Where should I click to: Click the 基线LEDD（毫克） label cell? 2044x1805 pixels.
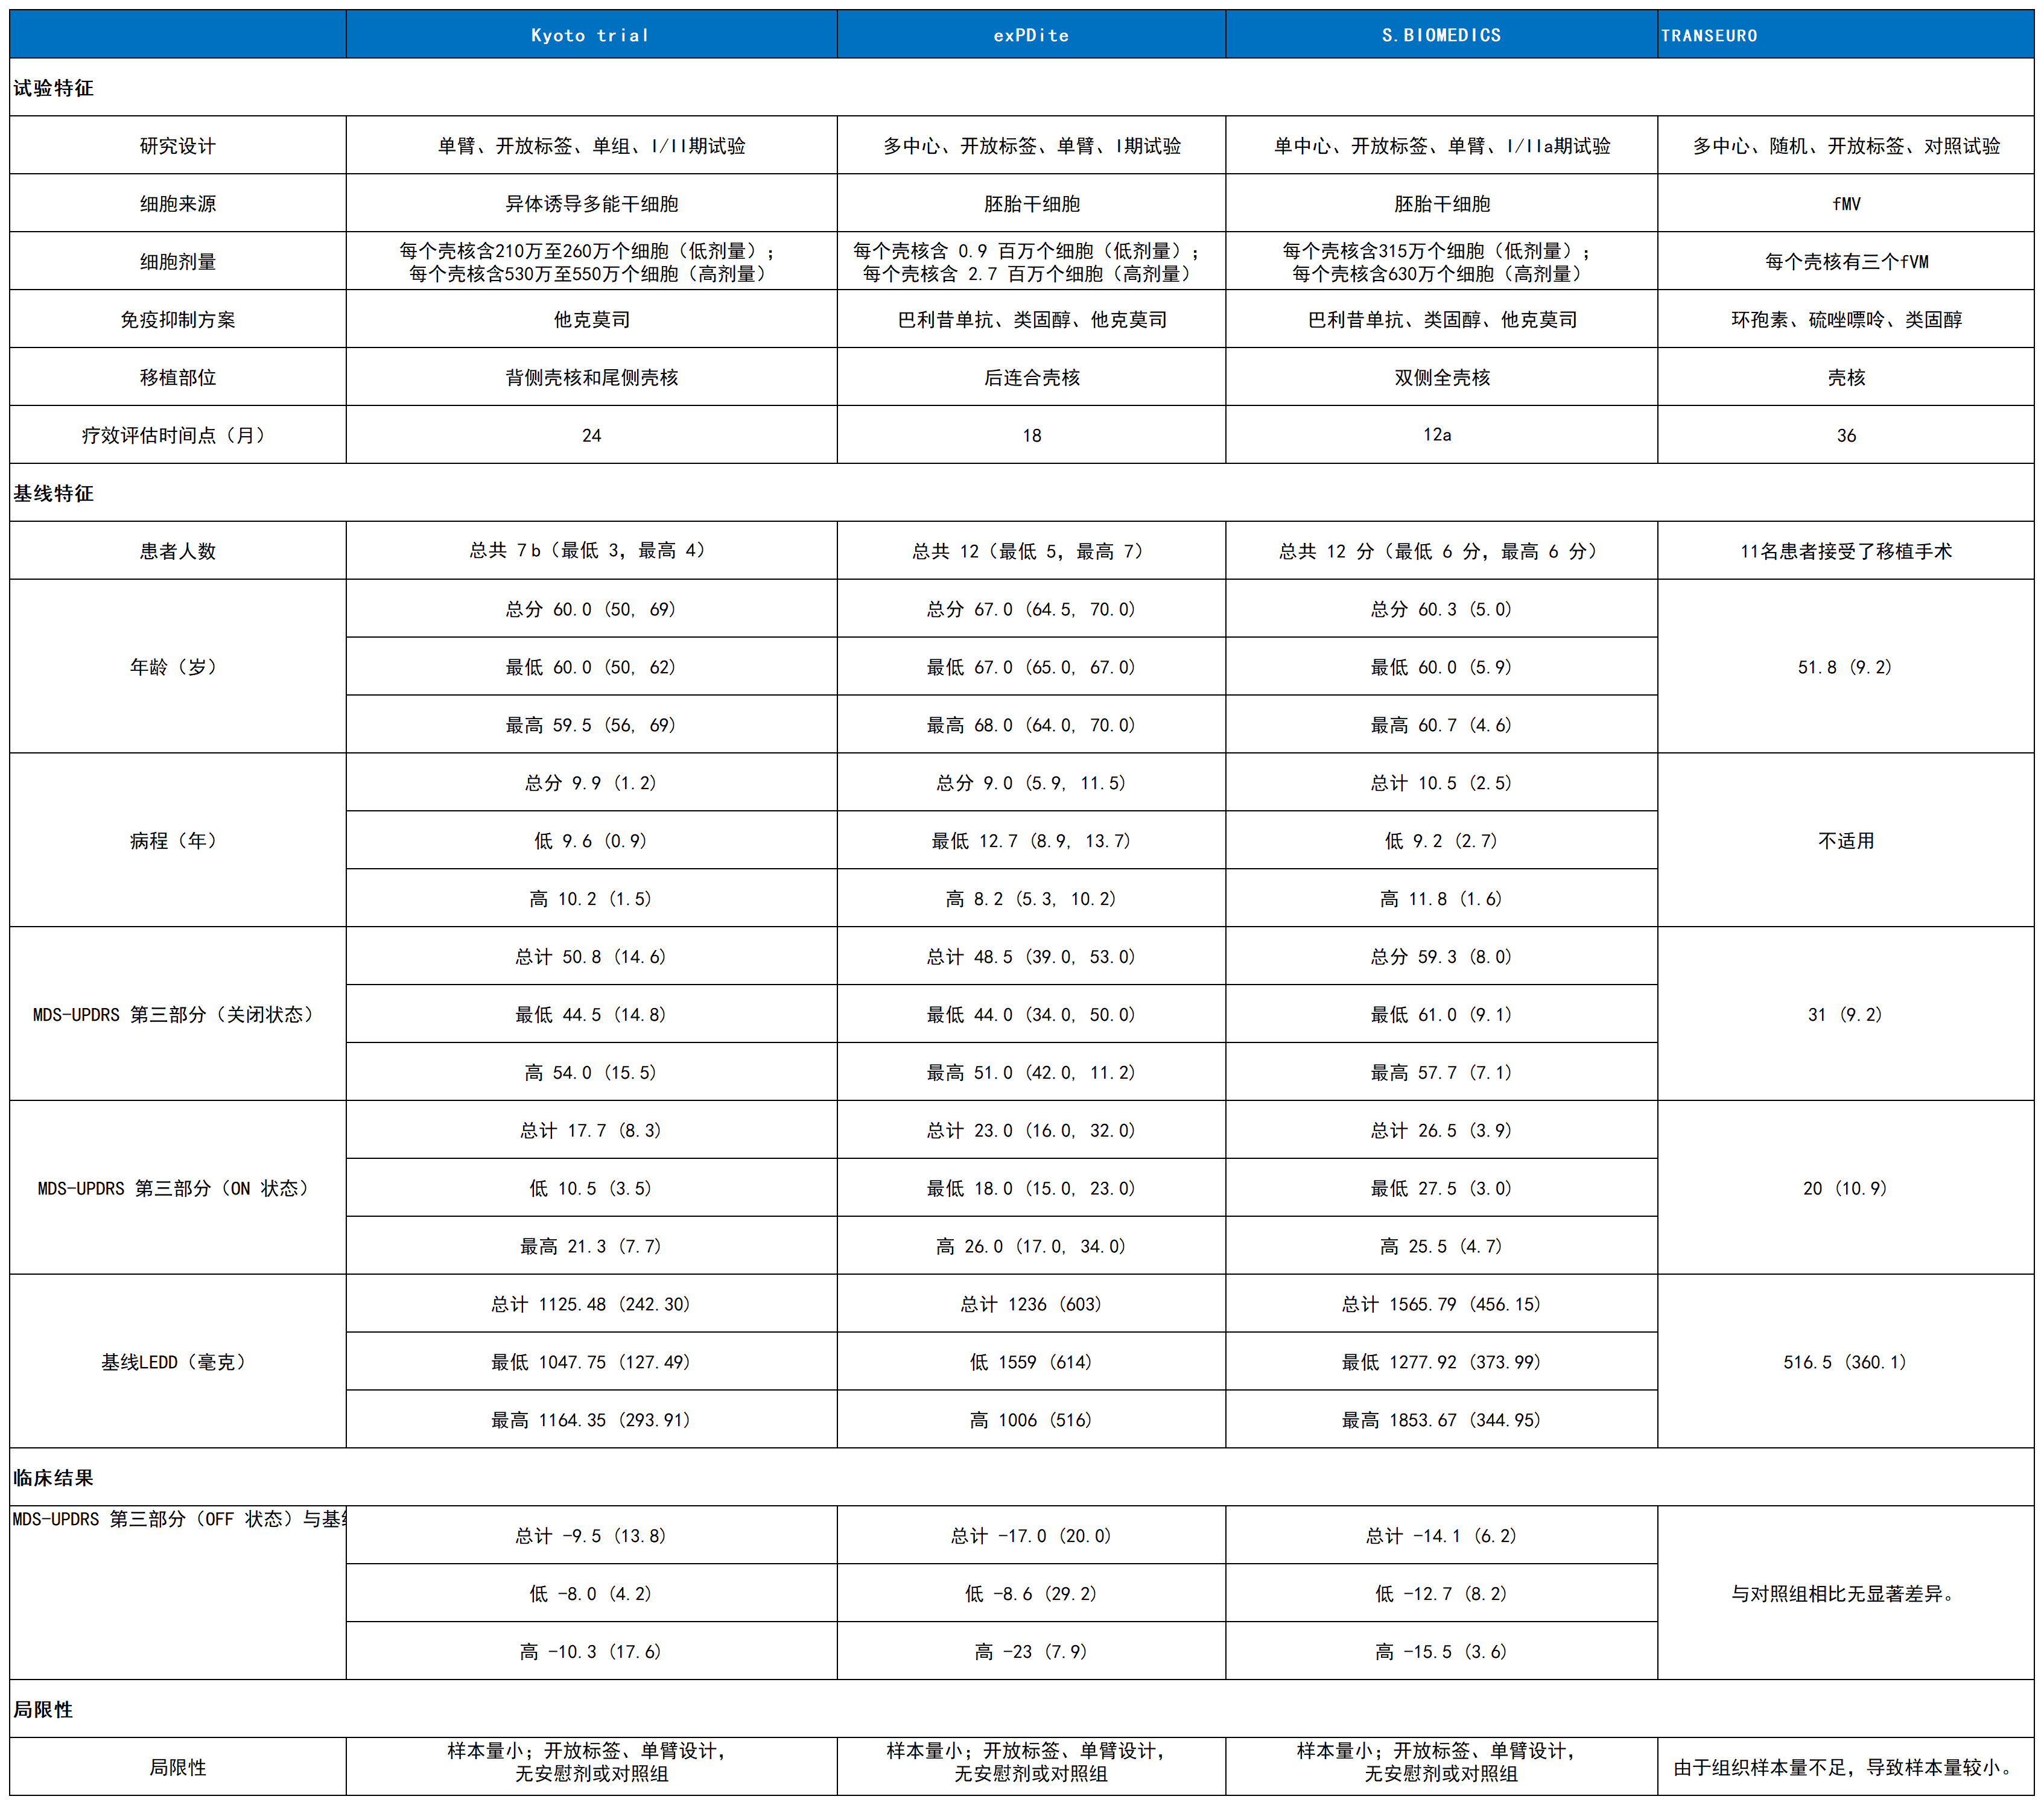pos(178,1362)
